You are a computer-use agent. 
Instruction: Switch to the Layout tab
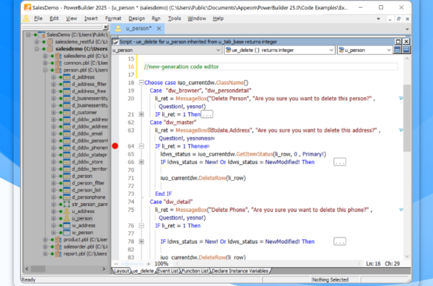click(121, 271)
